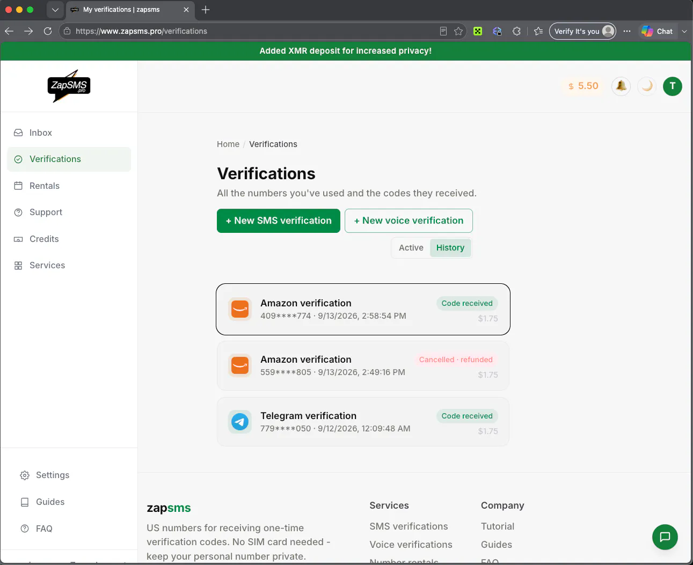Viewport: 693px width, 565px height.
Task: Open the FAQ sidebar link
Action: coord(69,529)
